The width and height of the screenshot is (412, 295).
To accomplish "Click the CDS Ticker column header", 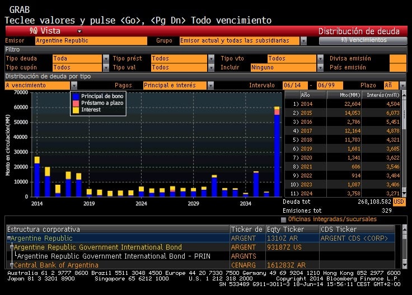I will click(x=357, y=230).
